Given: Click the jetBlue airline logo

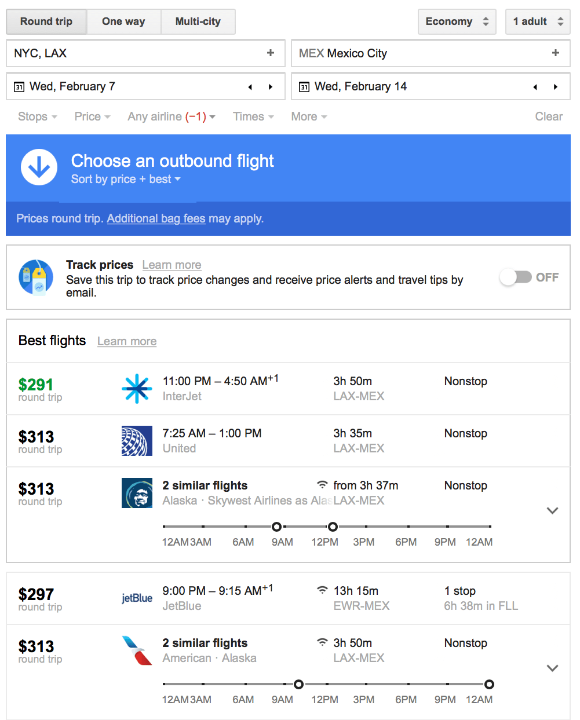Looking at the screenshot, I should (137, 598).
